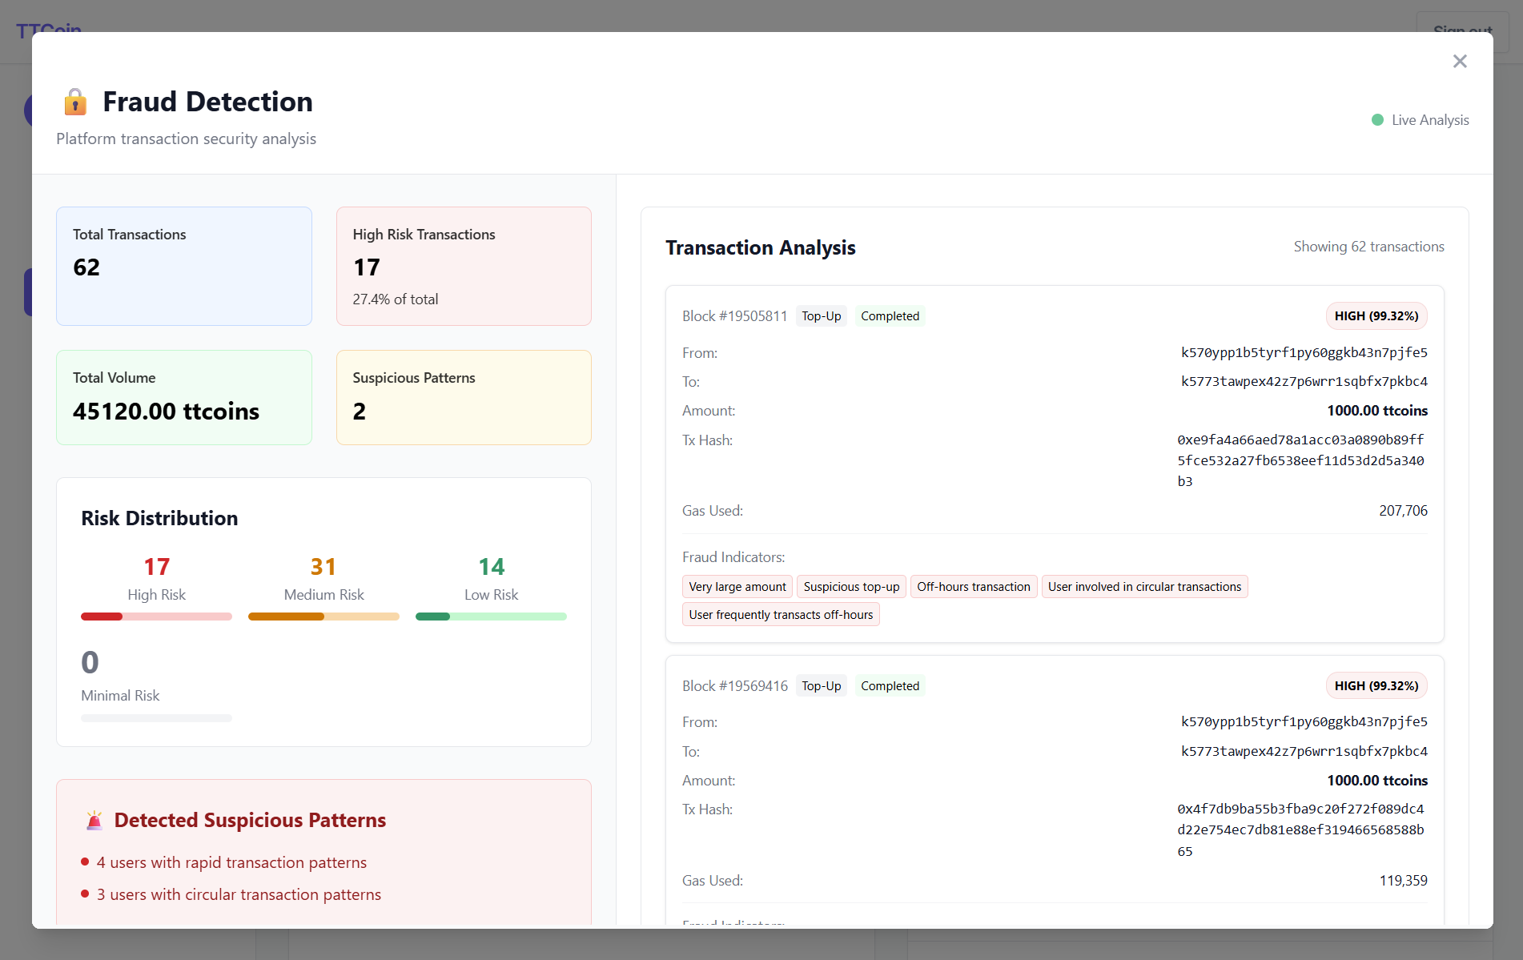
Task: Click the To address in Block #19569416
Action: tap(1304, 752)
